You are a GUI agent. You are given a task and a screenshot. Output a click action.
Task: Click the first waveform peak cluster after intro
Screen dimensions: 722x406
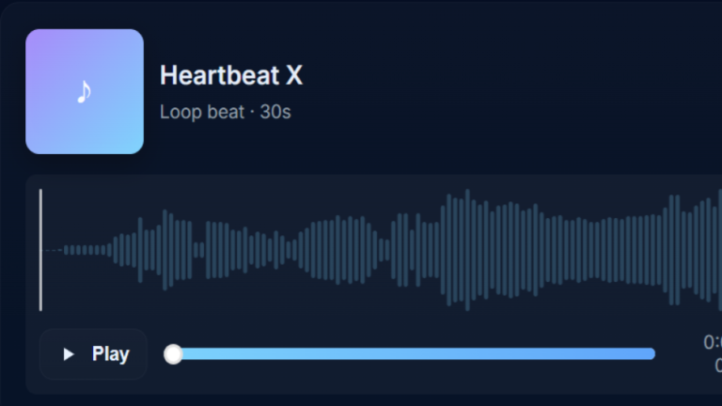click(165, 250)
